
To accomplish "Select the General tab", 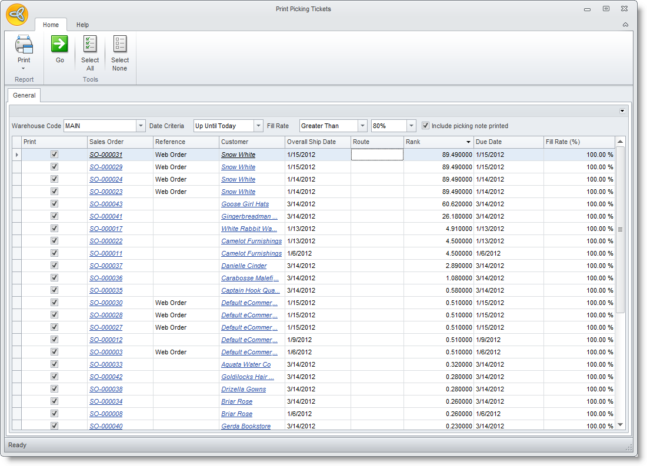I will pos(24,95).
